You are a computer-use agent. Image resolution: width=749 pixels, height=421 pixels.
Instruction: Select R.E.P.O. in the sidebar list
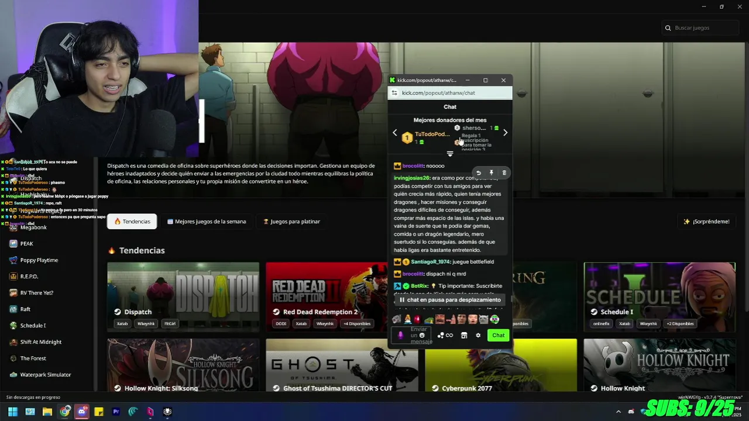29,277
